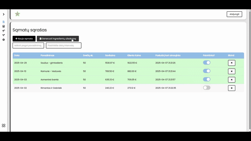Open the document icon in the sidebar
251x141 pixels.
point(4,22)
